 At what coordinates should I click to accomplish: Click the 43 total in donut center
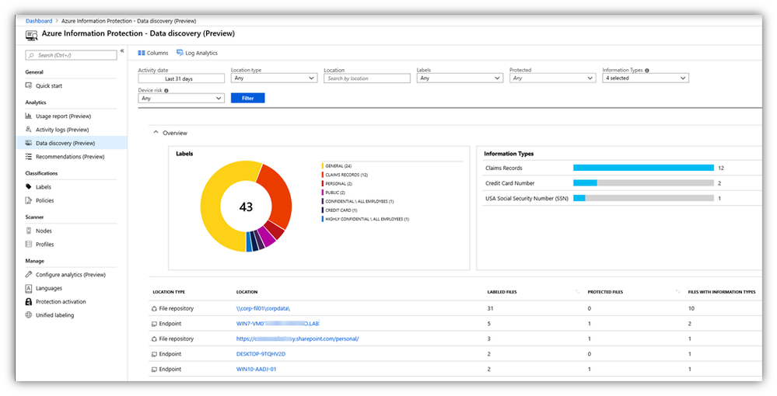(x=247, y=207)
